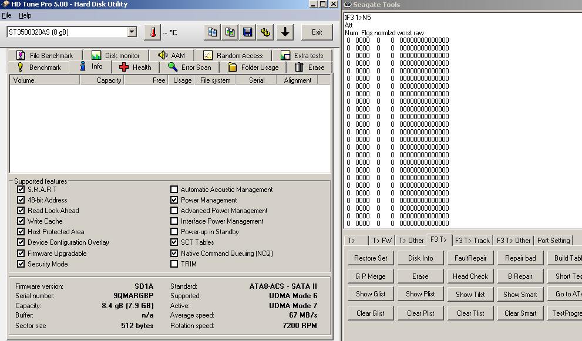Image resolution: width=582 pixels, height=341 pixels.
Task: Select the T> Other tab in Seagate Tools
Action: (x=411, y=241)
